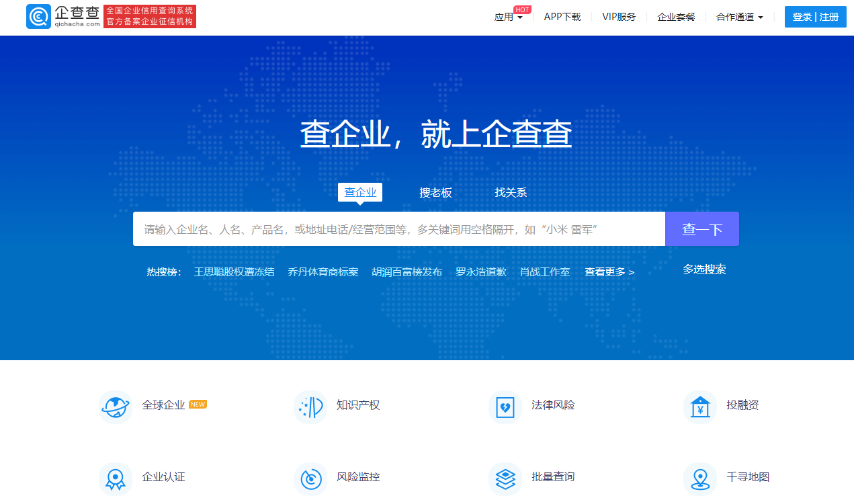Open the VIP服务 menu item
This screenshot has width=854, height=502.
(619, 17)
